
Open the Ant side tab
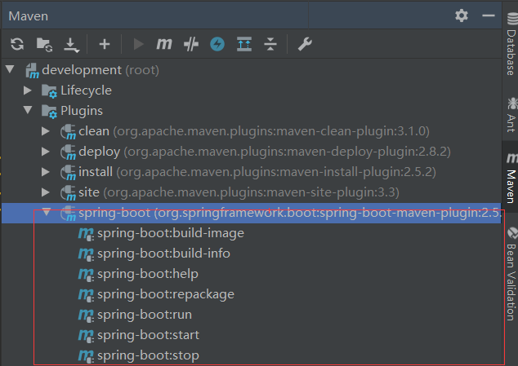511,115
